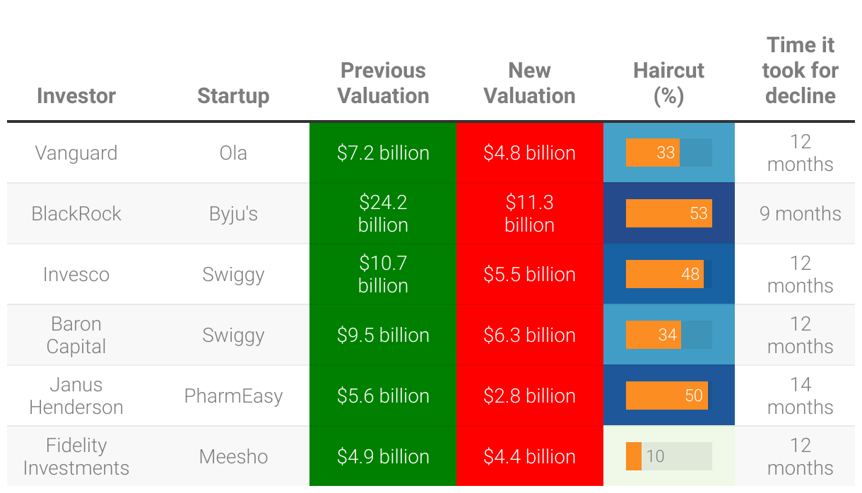The image size is (862, 493).
Task: Click the Haircut (%) column header
Action: (x=668, y=83)
